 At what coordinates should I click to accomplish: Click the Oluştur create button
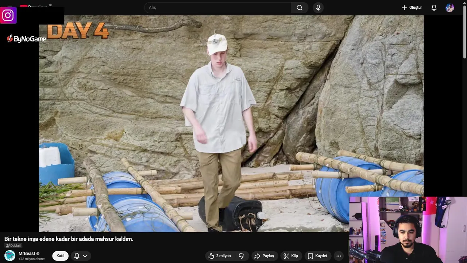pos(412,8)
